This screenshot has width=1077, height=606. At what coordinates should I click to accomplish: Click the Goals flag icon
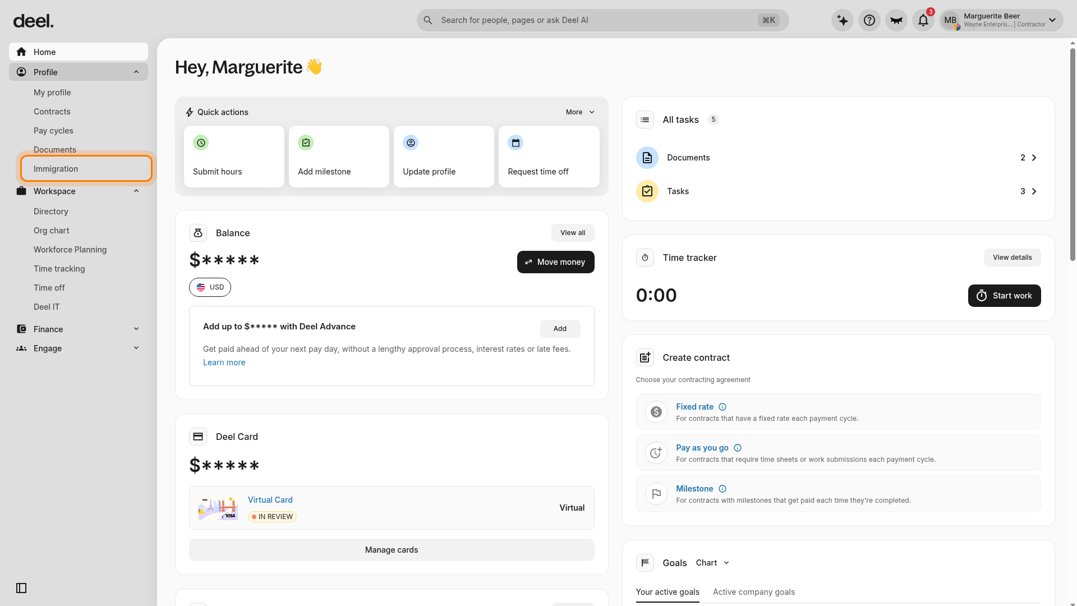(x=645, y=563)
